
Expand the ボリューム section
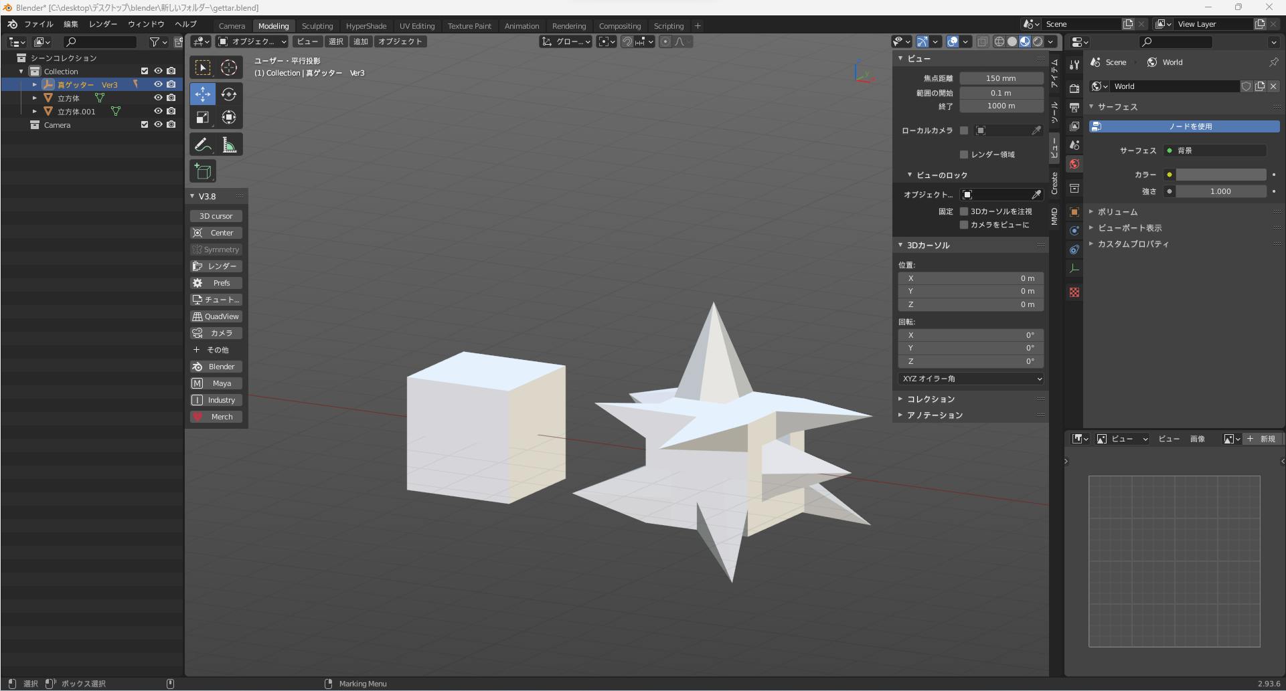pos(1117,211)
